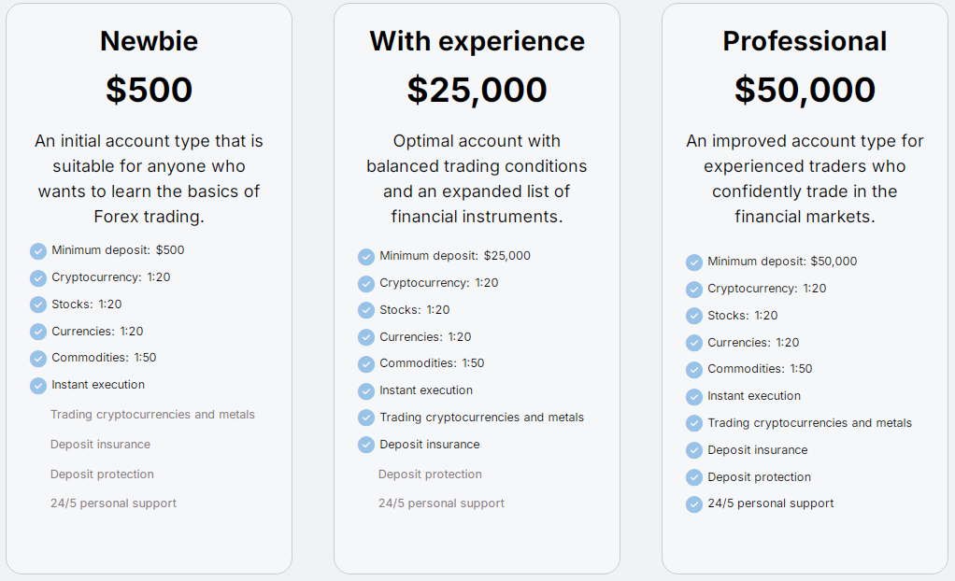Viewport: 955px width, 581px height.
Task: Click the Professional account description paragraph
Action: point(805,178)
